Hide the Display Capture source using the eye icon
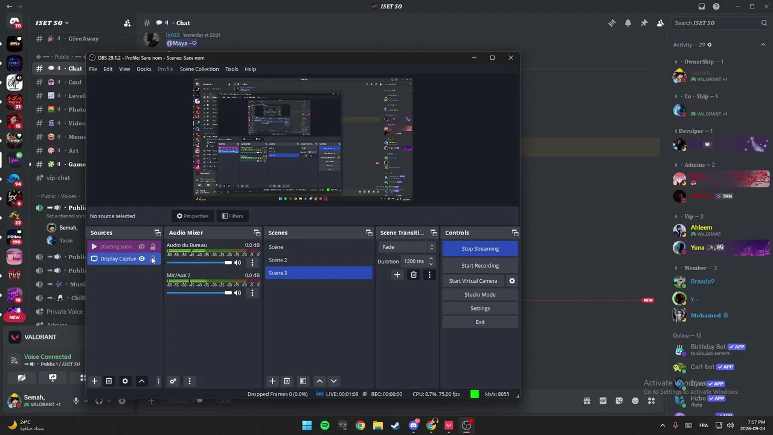Image resolution: width=773 pixels, height=435 pixels. click(142, 259)
